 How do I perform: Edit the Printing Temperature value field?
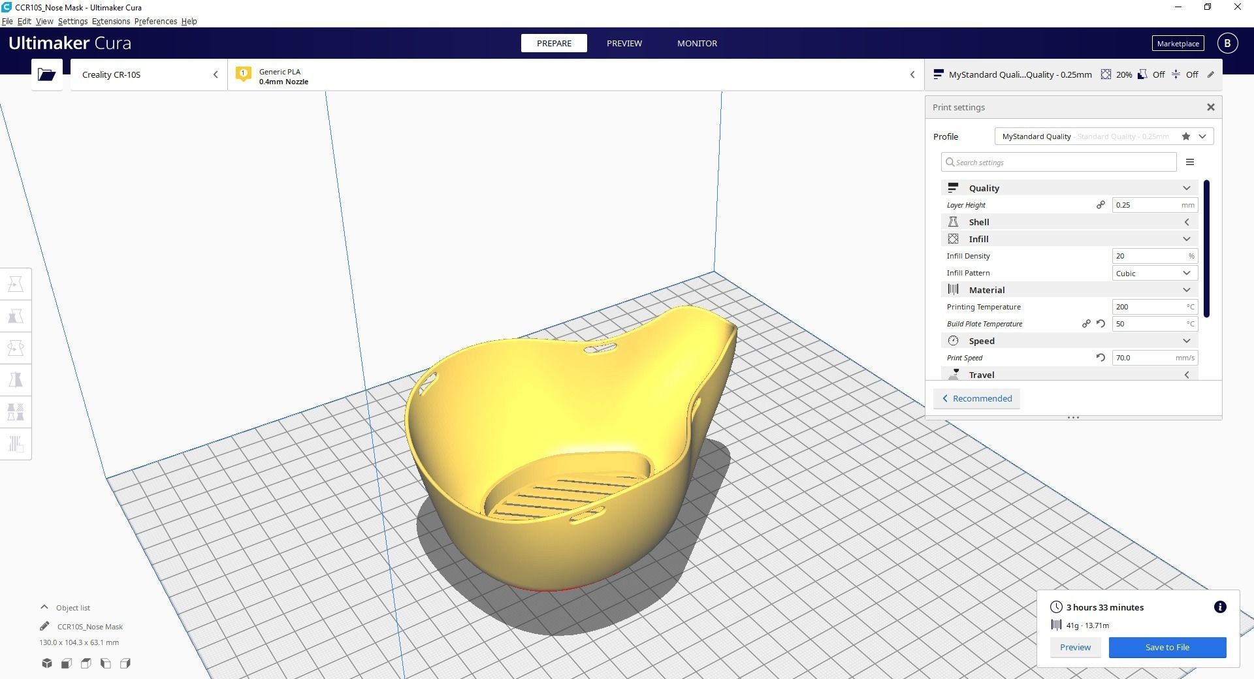pos(1155,307)
